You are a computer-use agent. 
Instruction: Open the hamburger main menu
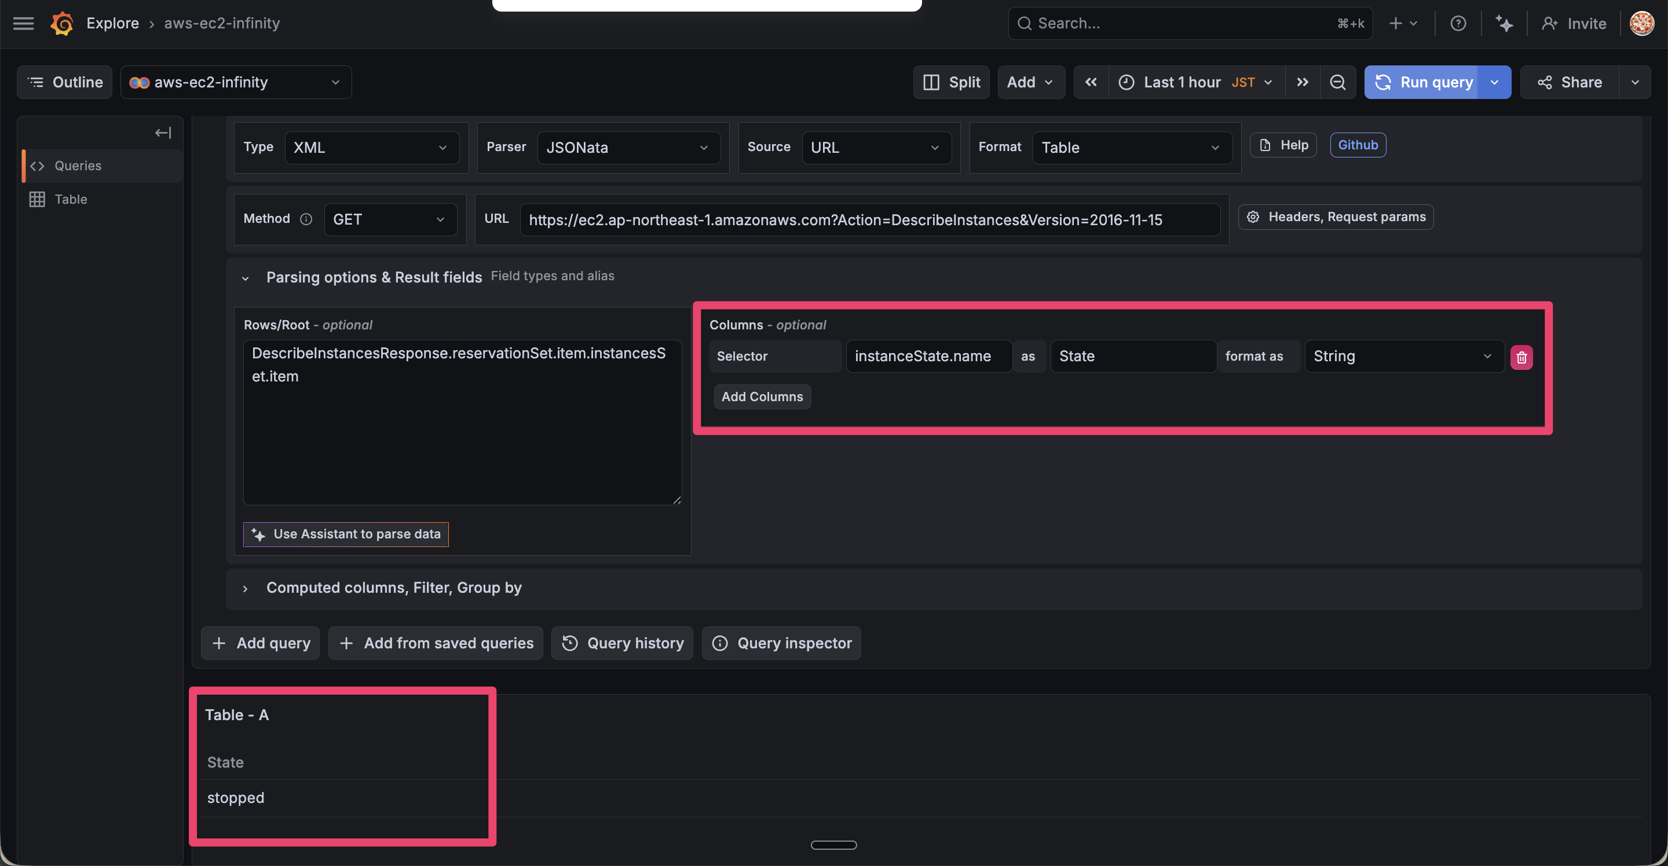tap(23, 23)
